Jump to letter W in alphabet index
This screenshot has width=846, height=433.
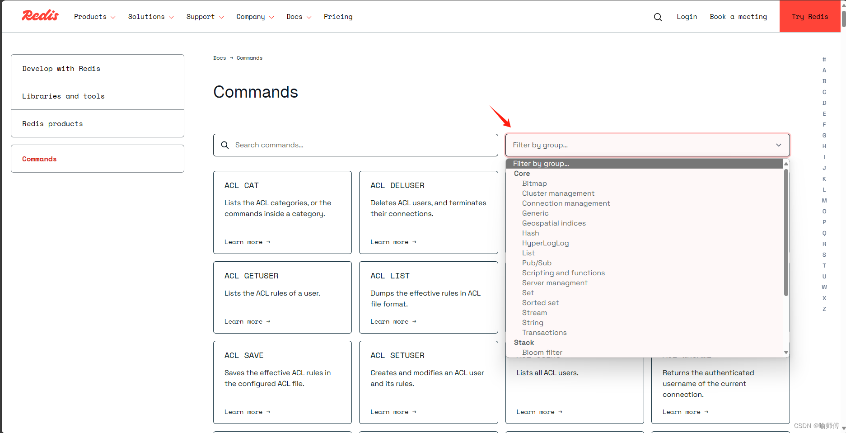pyautogui.click(x=824, y=287)
